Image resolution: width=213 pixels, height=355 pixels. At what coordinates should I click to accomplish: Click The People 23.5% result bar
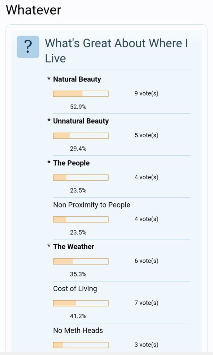click(x=80, y=178)
